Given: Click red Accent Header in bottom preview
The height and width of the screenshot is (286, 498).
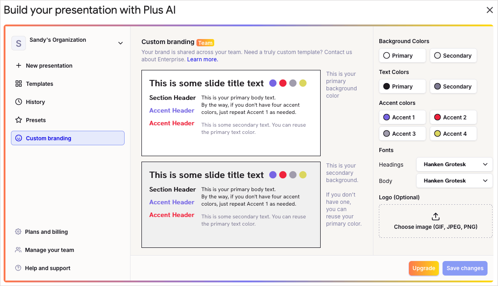Looking at the screenshot, I should coord(172,215).
